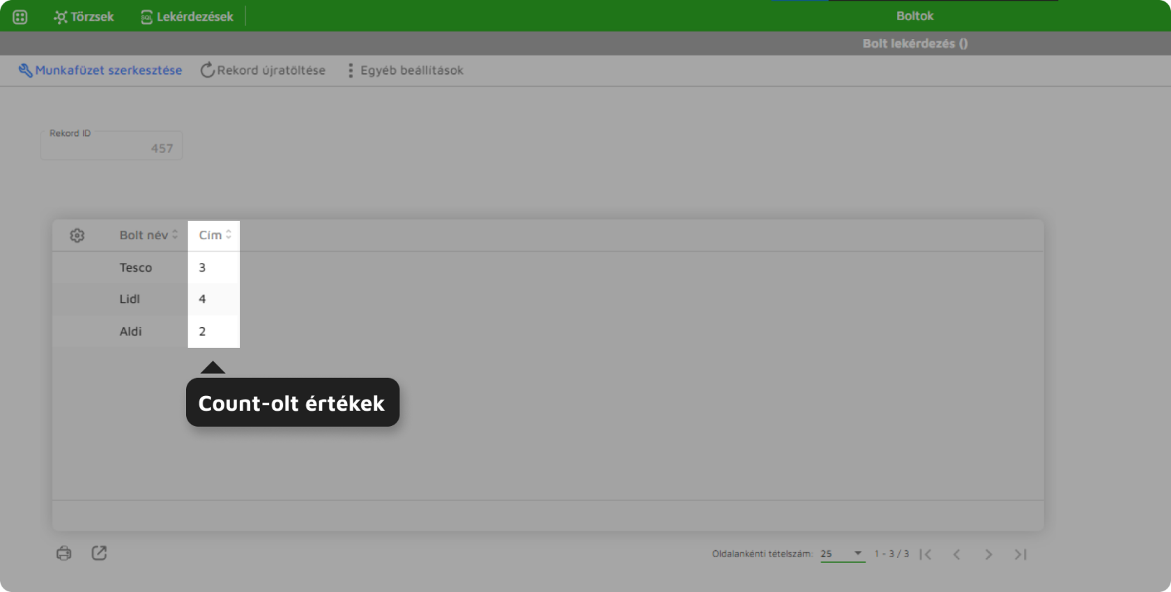Select the Boltok tab

(x=914, y=15)
